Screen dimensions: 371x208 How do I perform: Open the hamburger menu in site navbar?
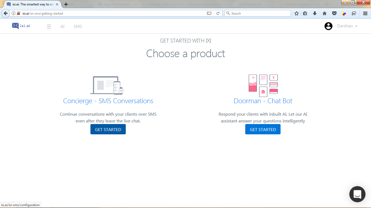(49, 27)
